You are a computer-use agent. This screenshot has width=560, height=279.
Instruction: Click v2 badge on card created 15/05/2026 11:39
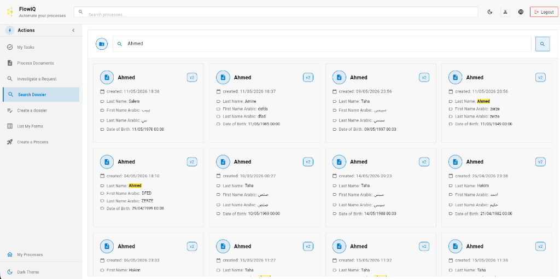pyautogui.click(x=540, y=246)
